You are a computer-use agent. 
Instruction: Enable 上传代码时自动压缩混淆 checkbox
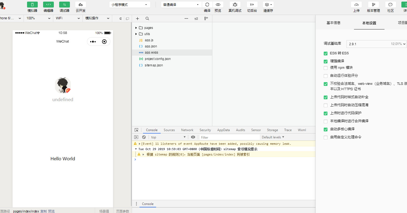click(326, 105)
